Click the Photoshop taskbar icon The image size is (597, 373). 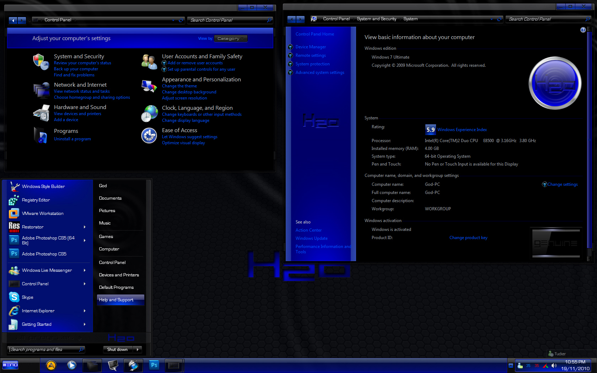tap(154, 365)
